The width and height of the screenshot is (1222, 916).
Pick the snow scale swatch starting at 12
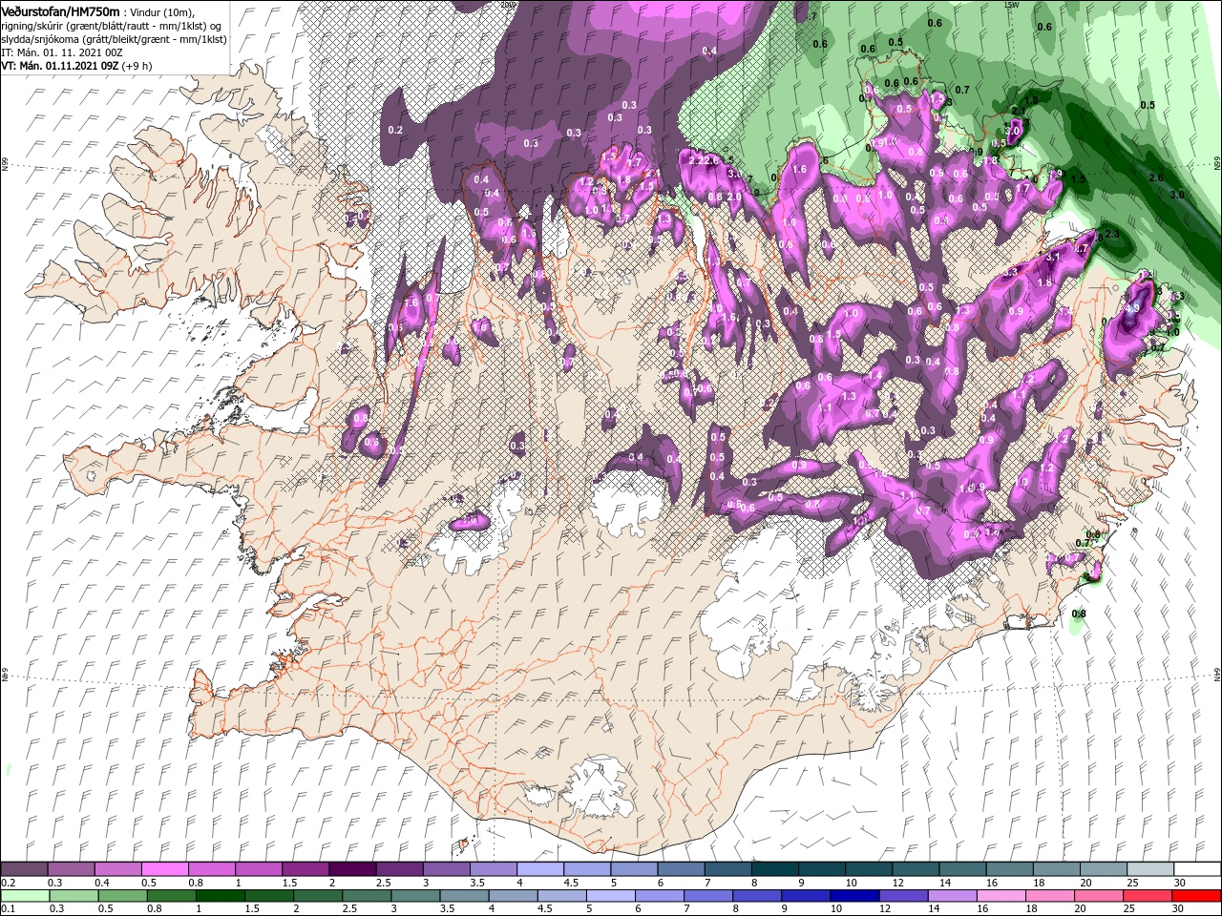(914, 869)
